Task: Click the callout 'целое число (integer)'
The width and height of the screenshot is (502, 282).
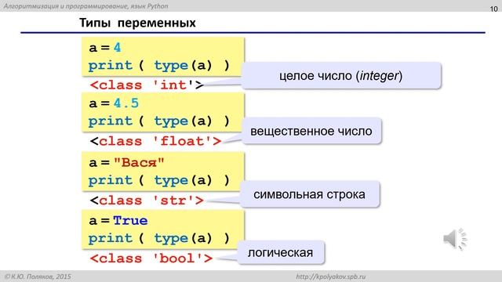Action: tap(341, 76)
